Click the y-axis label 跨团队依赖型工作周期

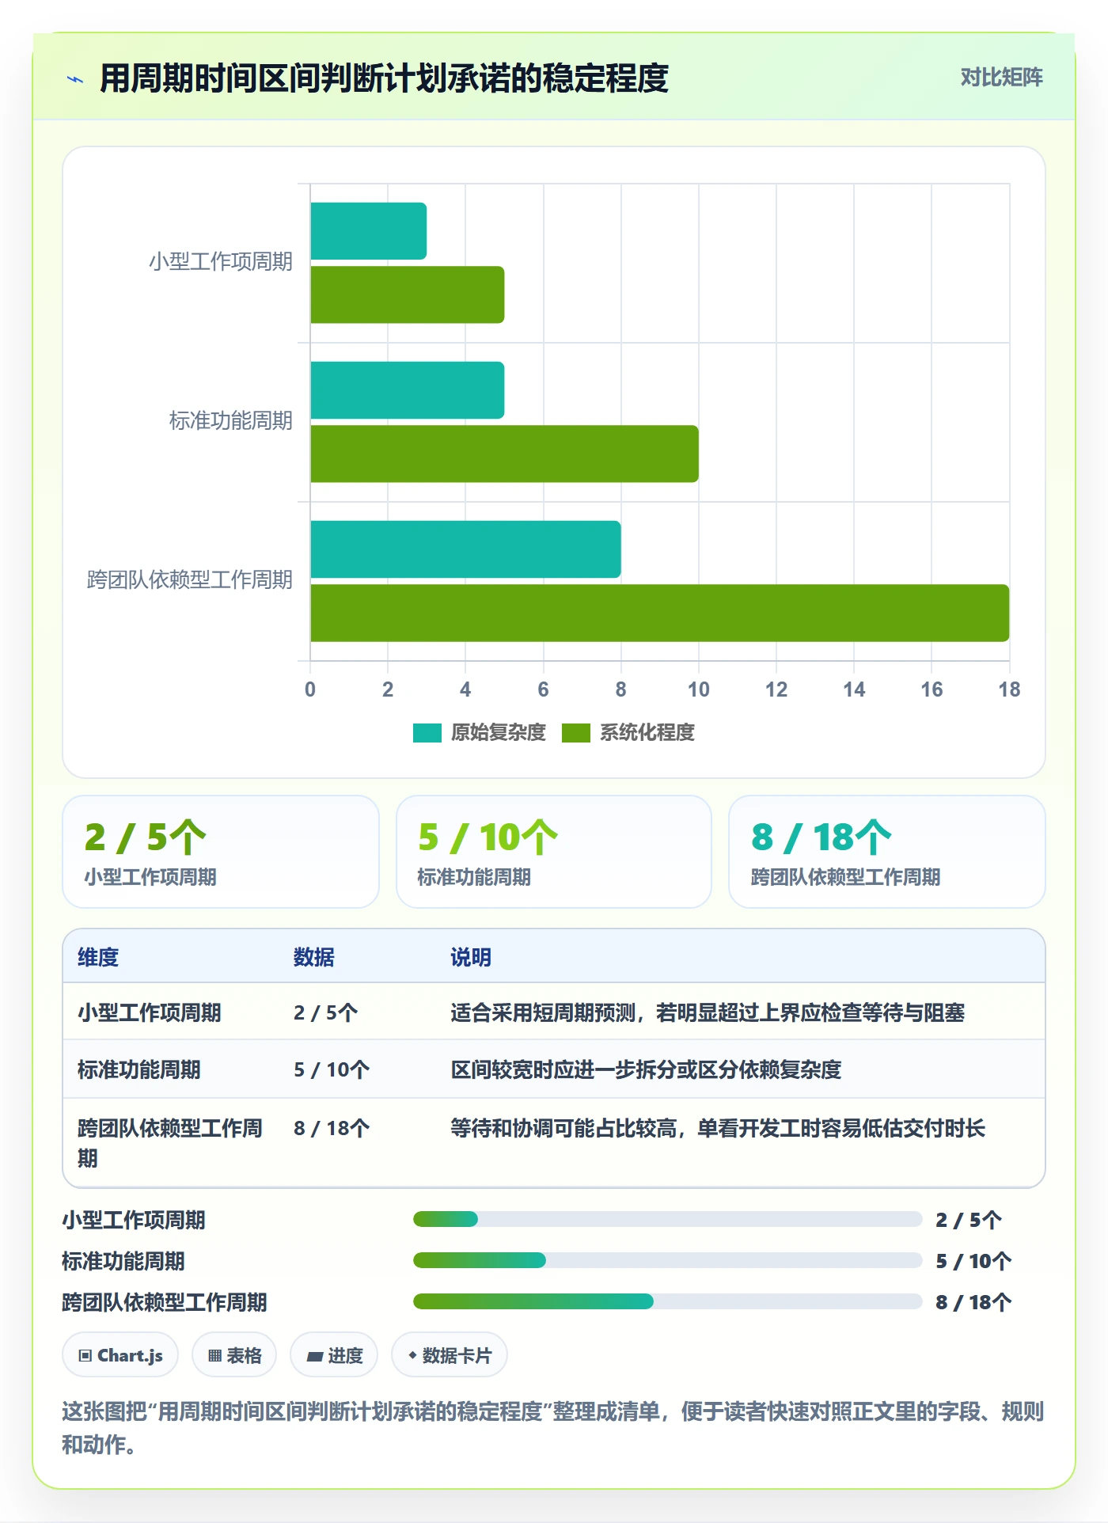[x=189, y=579]
